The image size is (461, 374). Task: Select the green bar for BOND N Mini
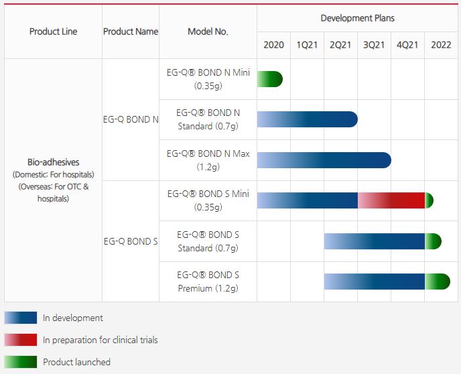click(x=269, y=79)
